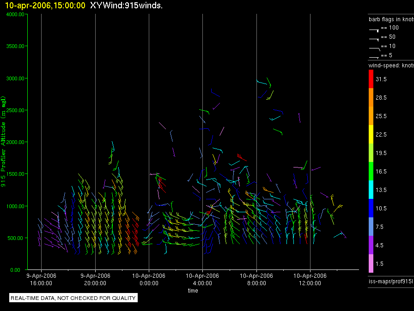Click the 'wind-speed: knots' legend heading
The image size is (414, 311).
(x=391, y=66)
